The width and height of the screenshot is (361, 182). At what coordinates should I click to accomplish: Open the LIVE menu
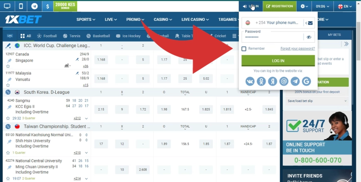point(111,20)
